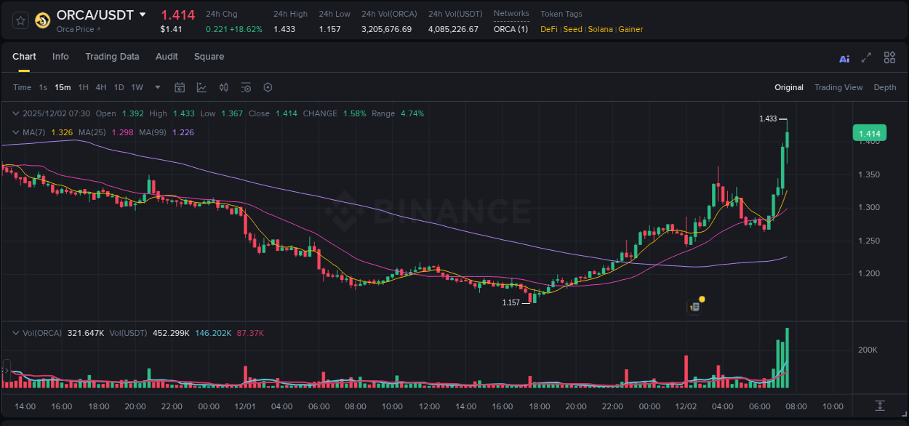Select the calendar go-to-date icon
The height and width of the screenshot is (426, 909).
pyautogui.click(x=180, y=87)
